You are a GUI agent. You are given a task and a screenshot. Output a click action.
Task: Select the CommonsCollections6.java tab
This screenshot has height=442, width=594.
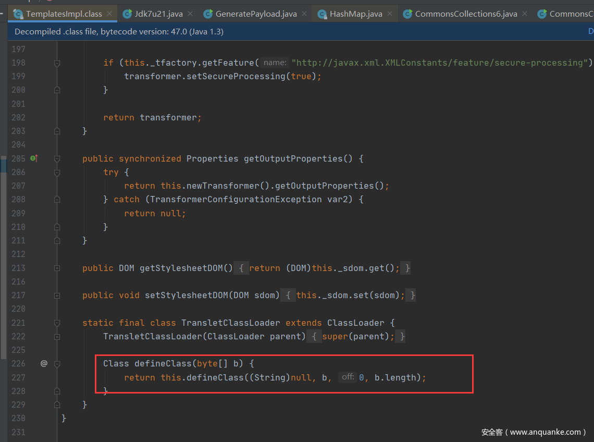[466, 14]
